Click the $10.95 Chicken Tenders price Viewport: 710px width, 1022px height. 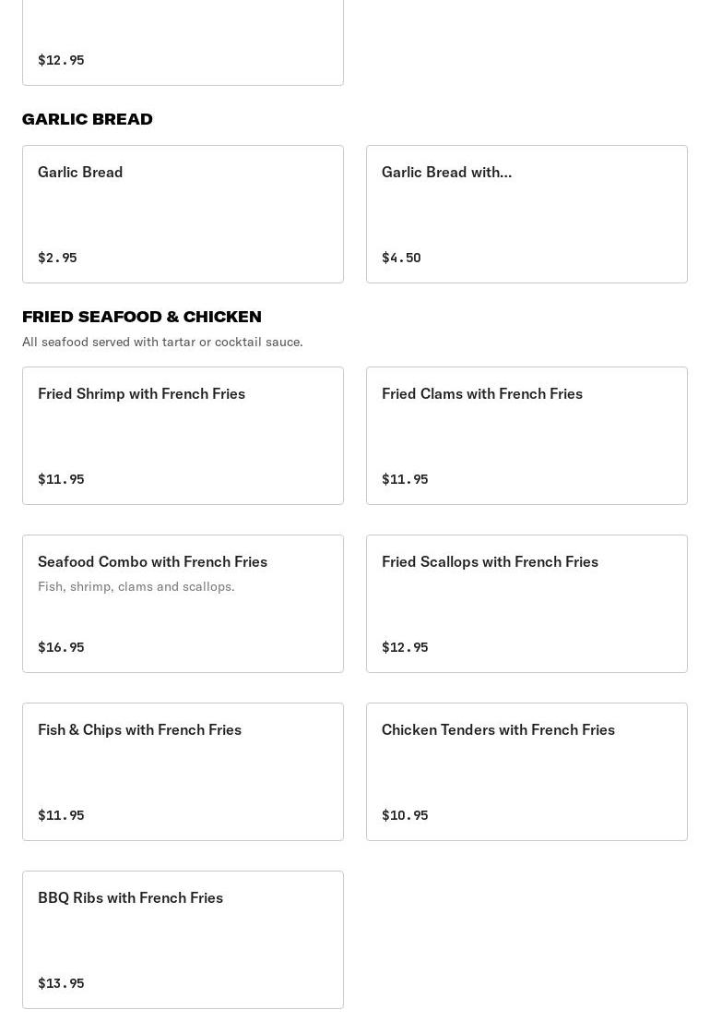pyautogui.click(x=405, y=815)
